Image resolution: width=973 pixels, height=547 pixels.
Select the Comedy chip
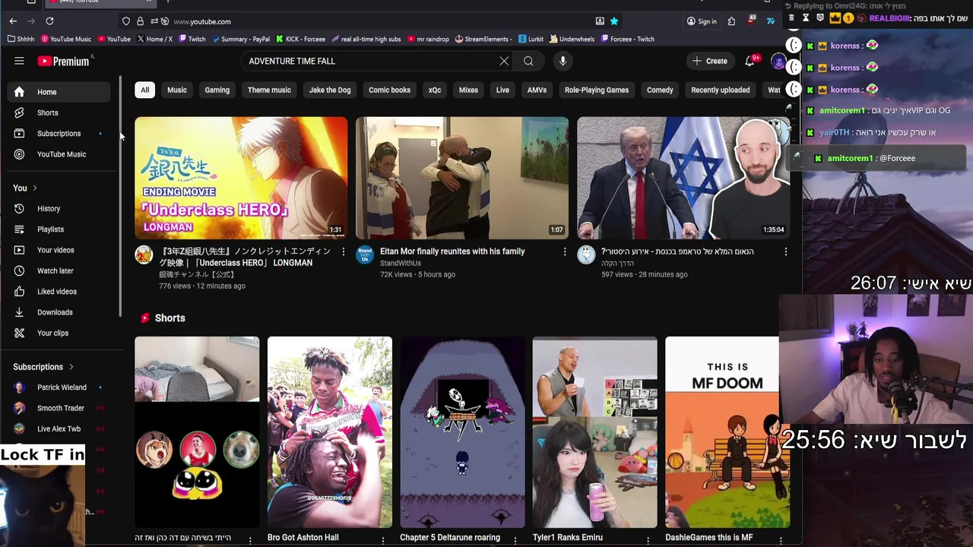click(x=660, y=90)
